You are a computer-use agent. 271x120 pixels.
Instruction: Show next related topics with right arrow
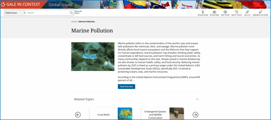[x=195, y=114]
